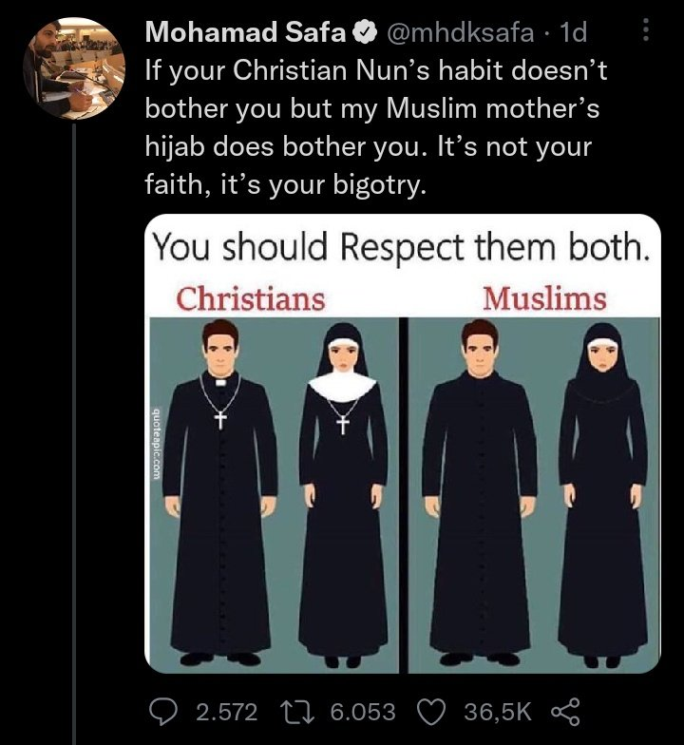684x745 pixels.
Task: Open the attached Christians and Muslims image
Action: tap(403, 444)
